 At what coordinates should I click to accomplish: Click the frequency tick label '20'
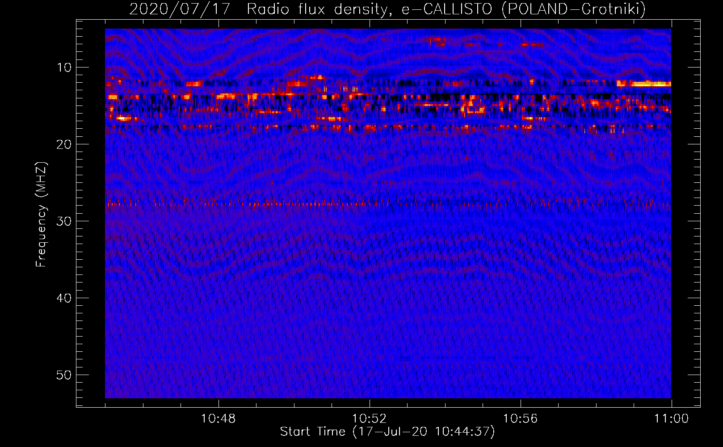64,144
